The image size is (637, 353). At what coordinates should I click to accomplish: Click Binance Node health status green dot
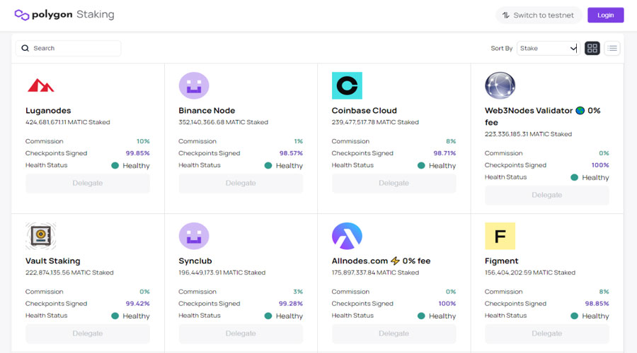[268, 165]
